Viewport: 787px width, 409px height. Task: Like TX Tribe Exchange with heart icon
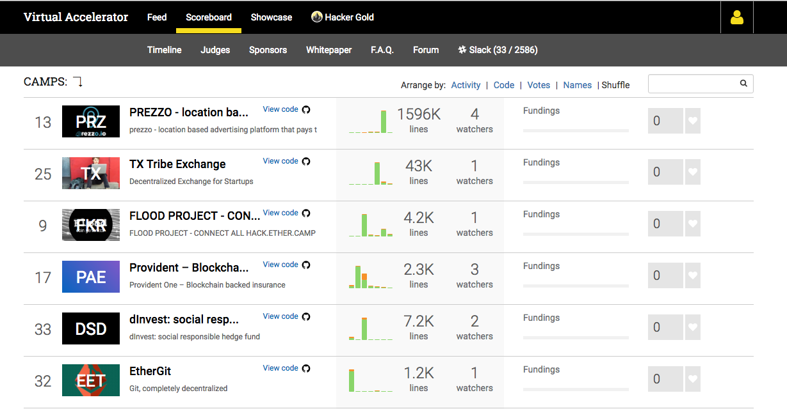point(692,172)
